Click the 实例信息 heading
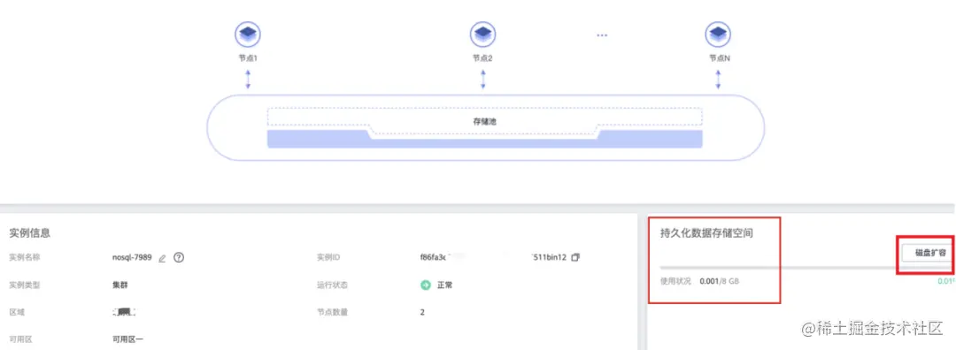The width and height of the screenshot is (956, 350). (30, 232)
